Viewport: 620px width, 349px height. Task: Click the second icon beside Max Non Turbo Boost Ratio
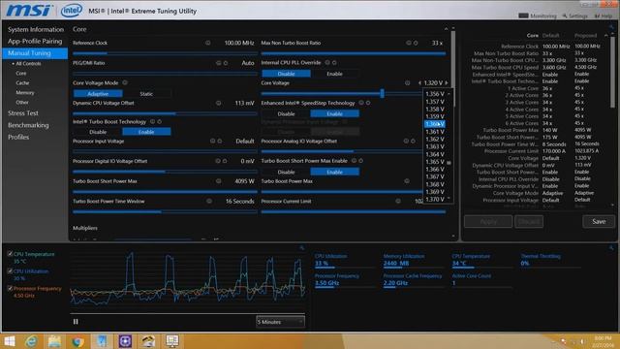click(x=416, y=43)
